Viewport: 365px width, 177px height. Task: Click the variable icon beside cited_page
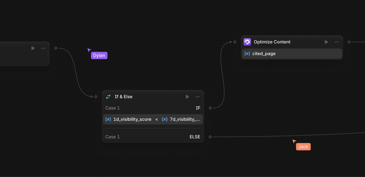(x=247, y=54)
